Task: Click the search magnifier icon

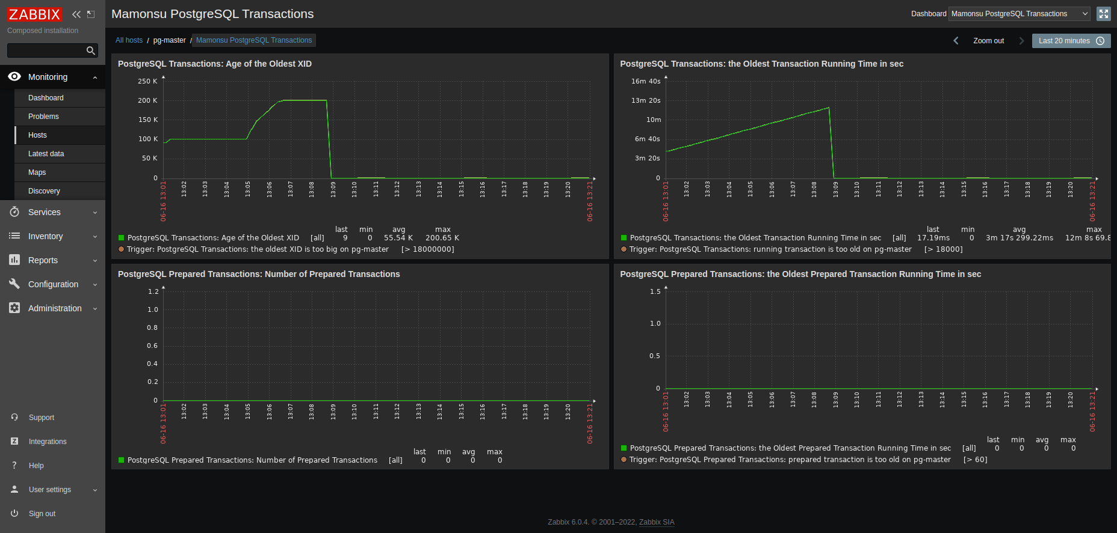Action: [91, 50]
